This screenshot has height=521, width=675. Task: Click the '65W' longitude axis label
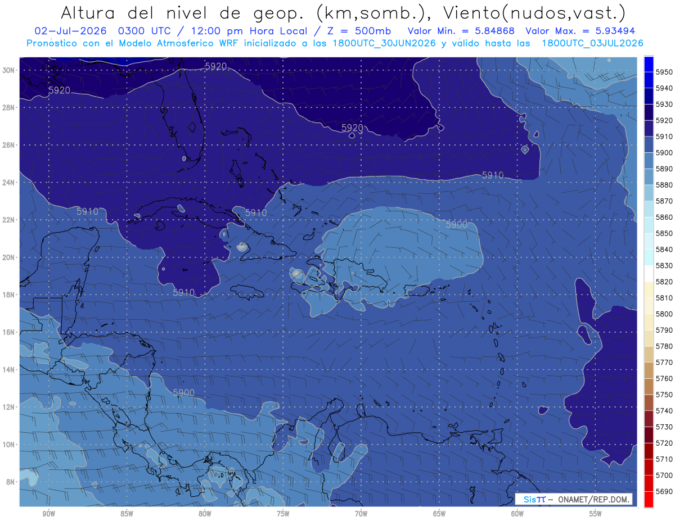click(439, 513)
